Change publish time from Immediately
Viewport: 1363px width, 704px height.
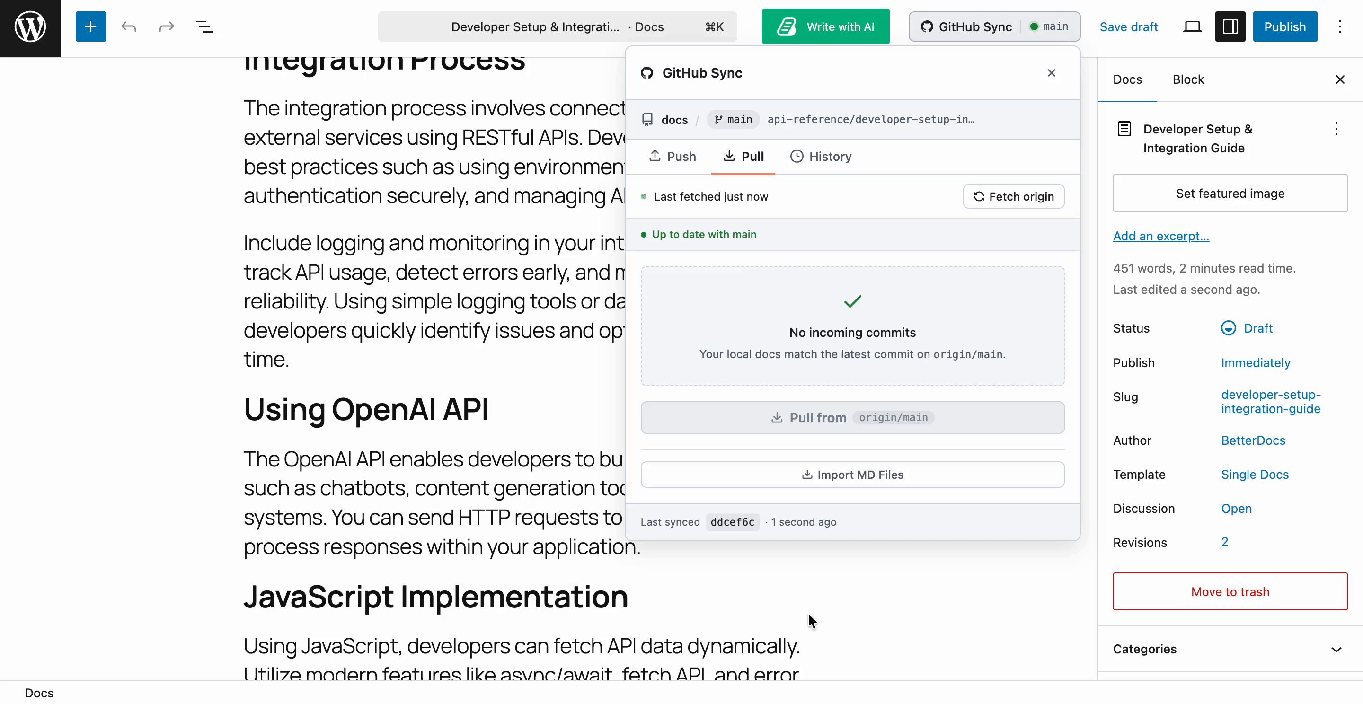[x=1256, y=363]
